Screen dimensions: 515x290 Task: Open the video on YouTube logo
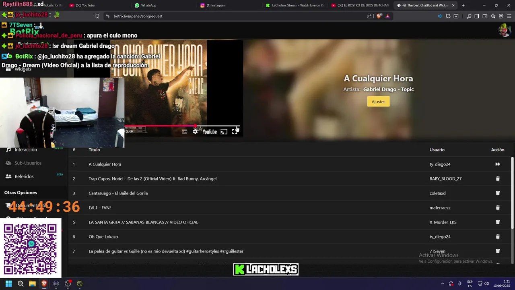tap(210, 132)
